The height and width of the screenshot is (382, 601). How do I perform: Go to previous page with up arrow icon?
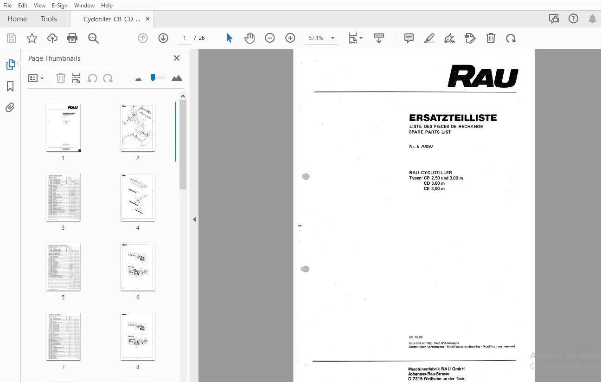pyautogui.click(x=143, y=38)
